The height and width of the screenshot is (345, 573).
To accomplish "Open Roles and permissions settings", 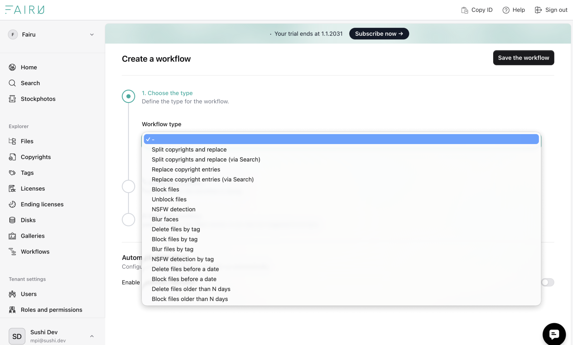I will point(51,310).
